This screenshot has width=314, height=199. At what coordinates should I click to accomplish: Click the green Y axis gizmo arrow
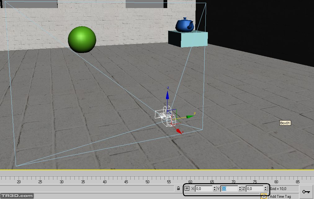tap(189, 117)
